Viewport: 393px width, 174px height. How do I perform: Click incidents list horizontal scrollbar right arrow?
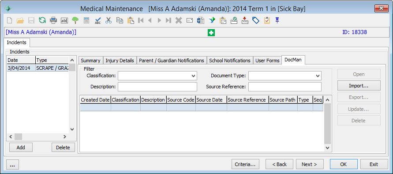tap(65, 136)
